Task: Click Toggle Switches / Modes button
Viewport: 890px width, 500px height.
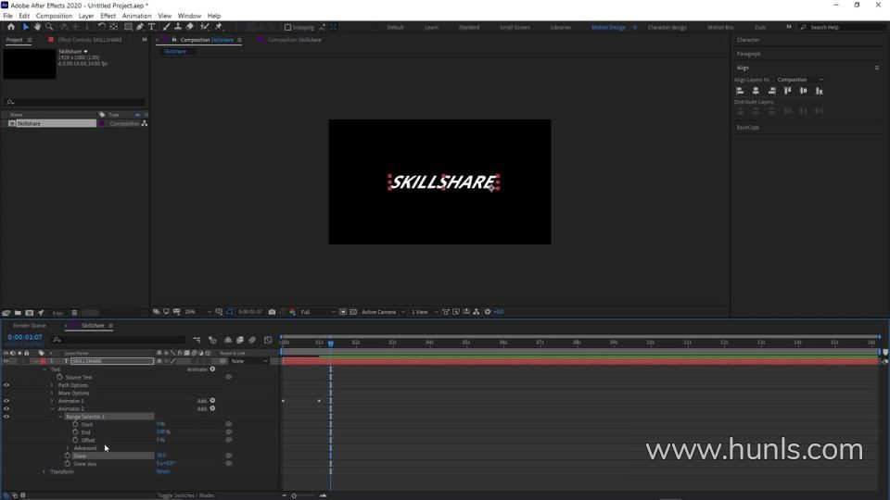Action: point(186,495)
